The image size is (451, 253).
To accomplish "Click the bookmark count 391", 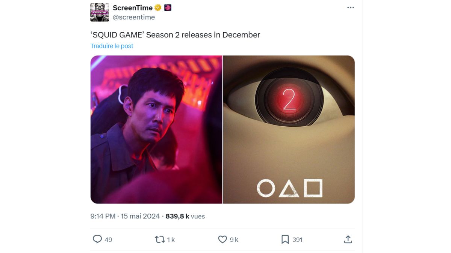I will click(297, 240).
